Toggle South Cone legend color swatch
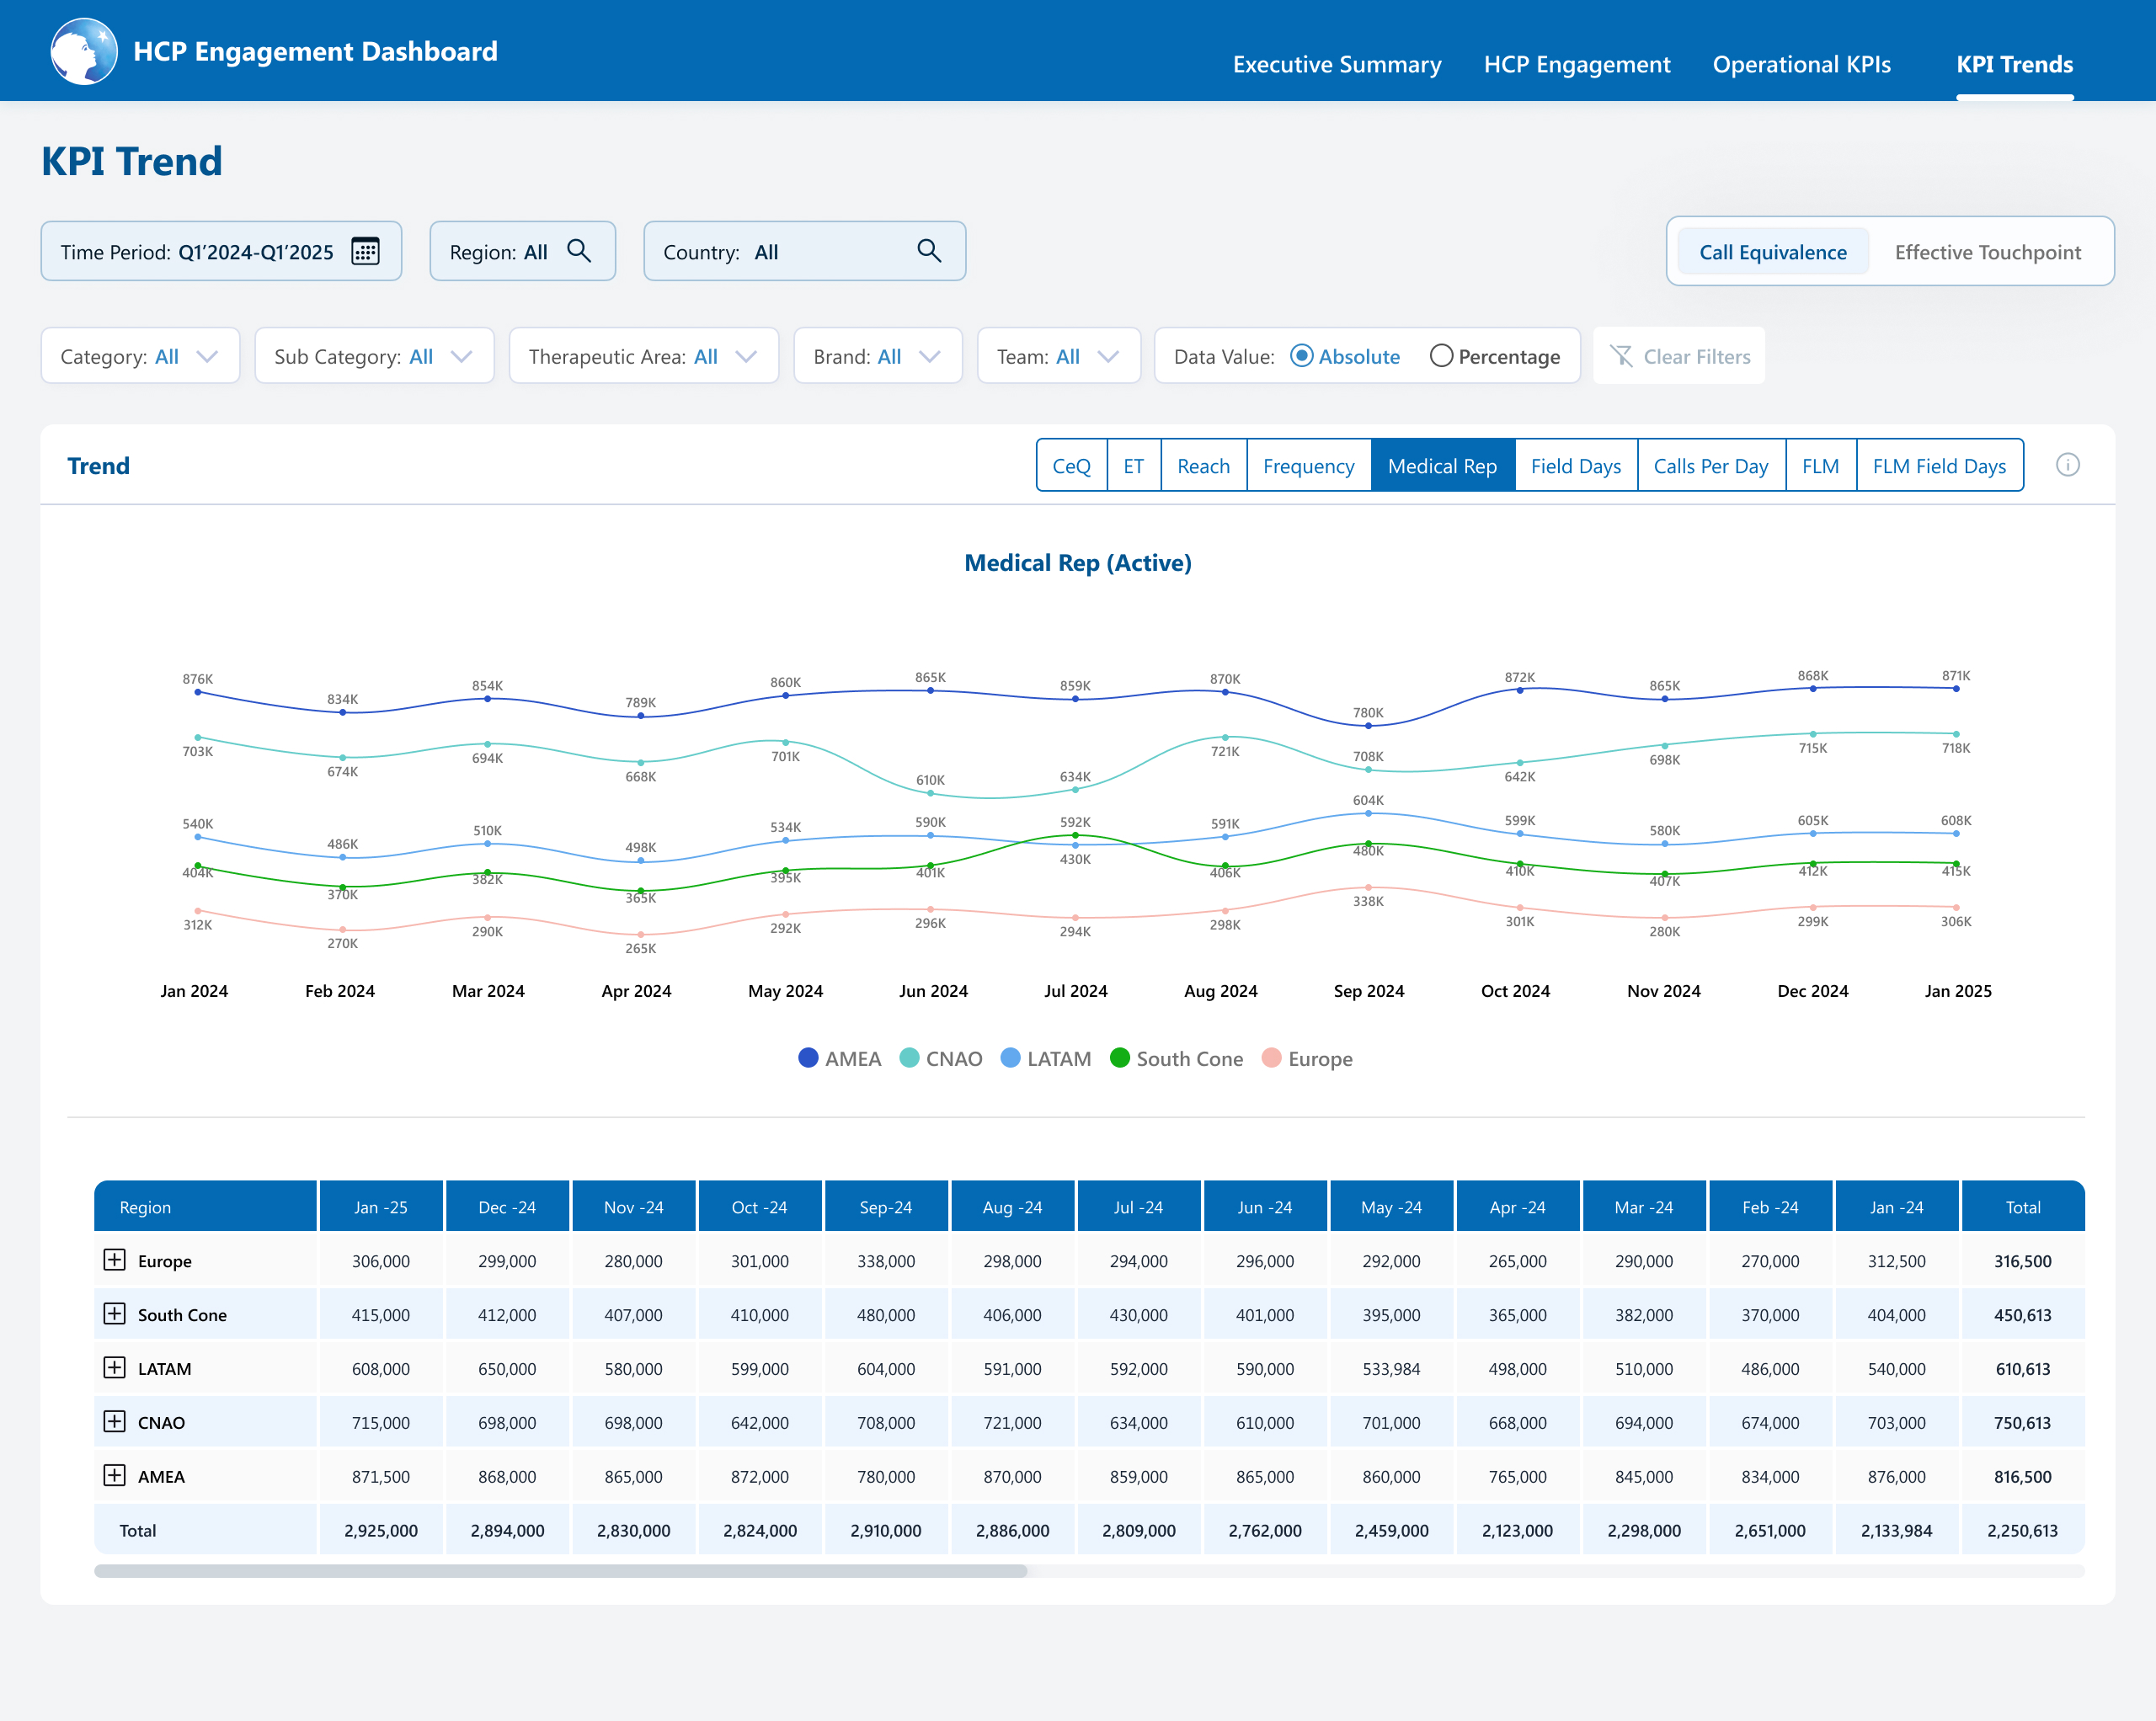2156x1721 pixels. [1120, 1058]
